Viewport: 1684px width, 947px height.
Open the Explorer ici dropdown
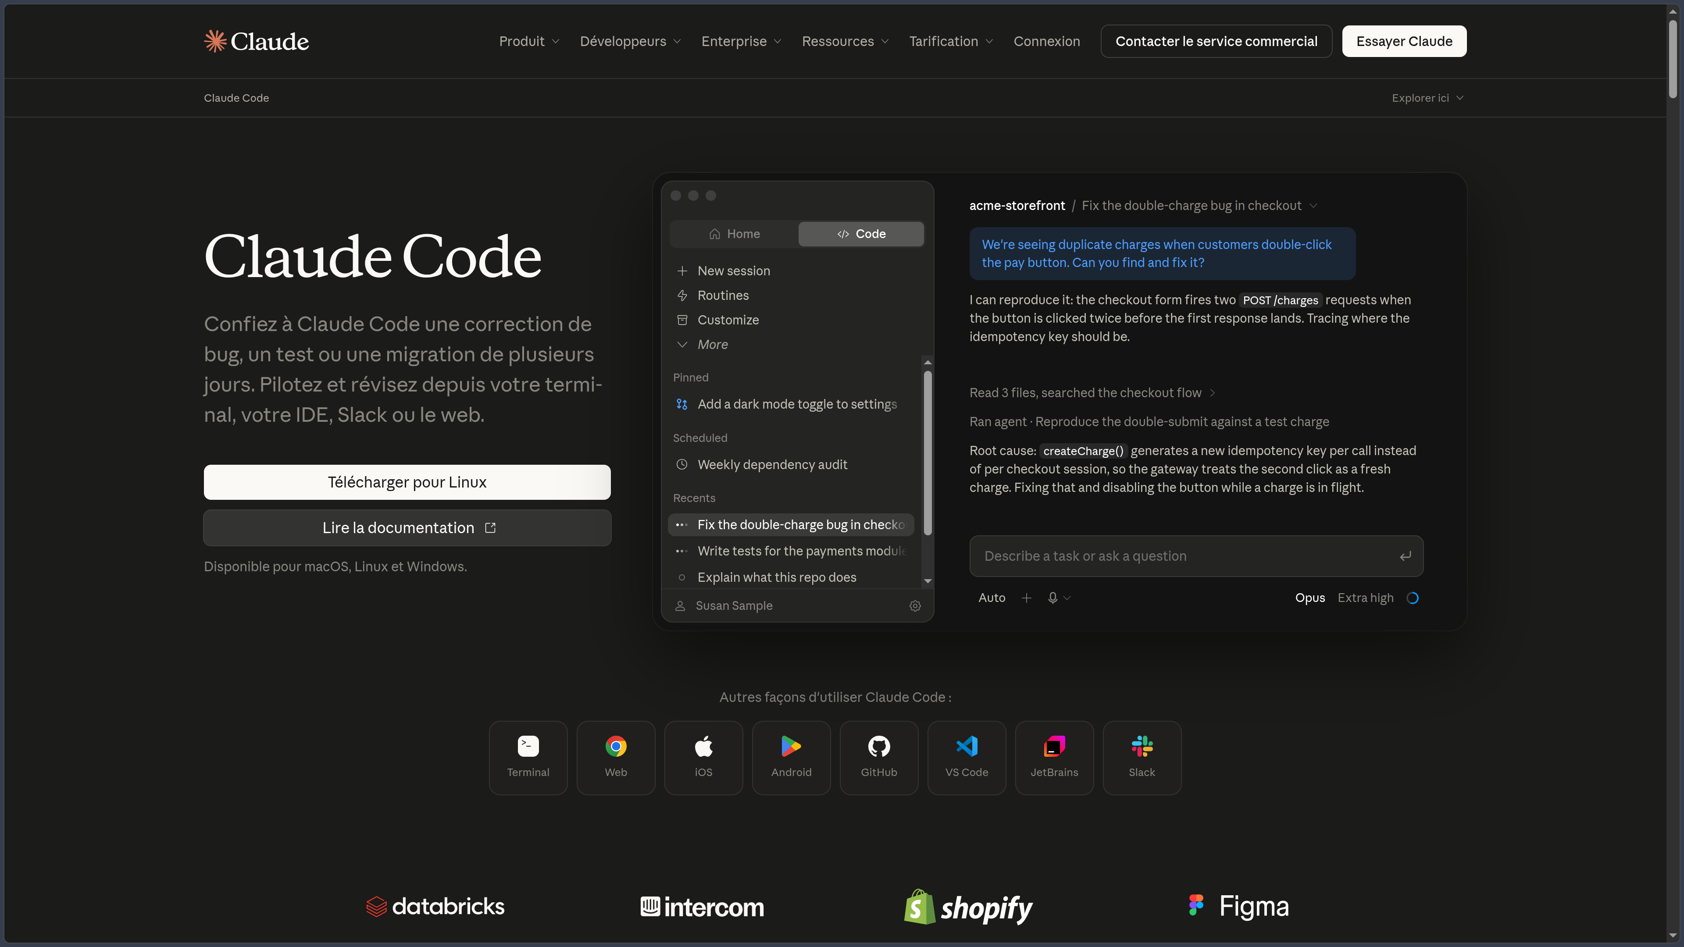coord(1428,98)
